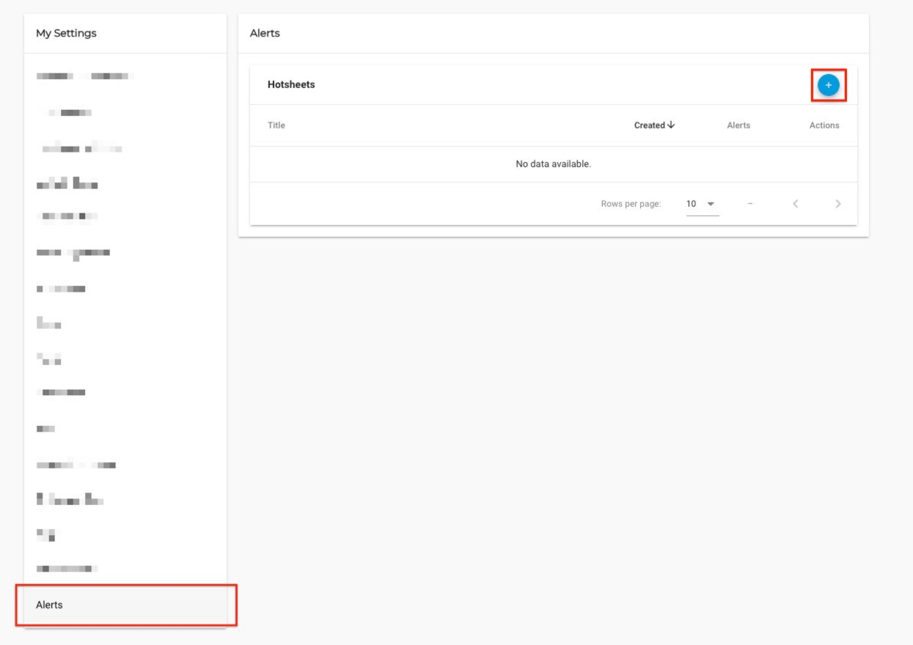This screenshot has height=645, width=913.
Task: Click the Alerts column header in table
Action: 738,125
